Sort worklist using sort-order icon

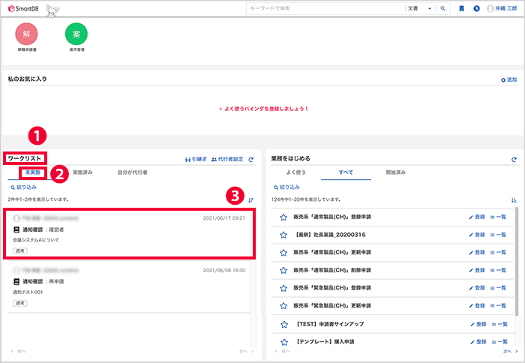[250, 200]
